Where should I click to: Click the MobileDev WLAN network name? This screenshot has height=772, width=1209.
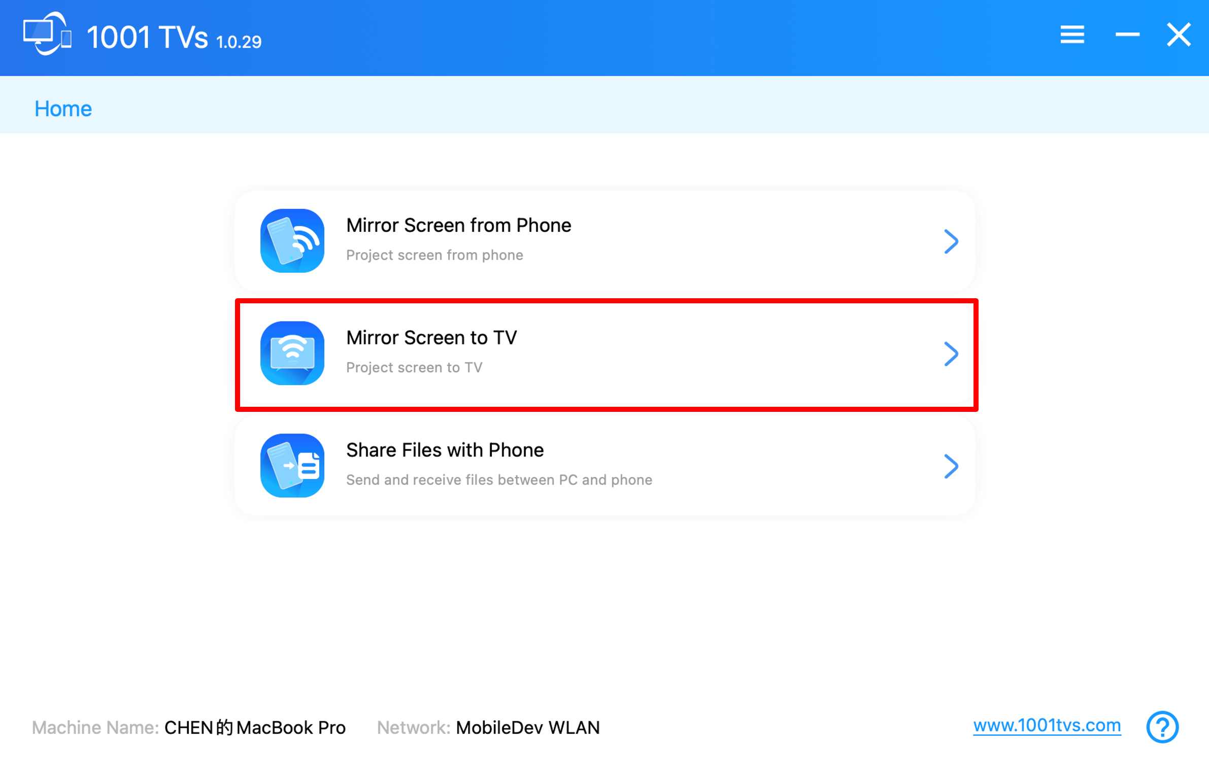(x=528, y=727)
